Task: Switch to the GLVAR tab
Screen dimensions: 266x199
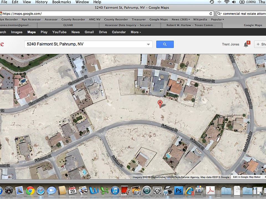Action: click(x=68, y=25)
